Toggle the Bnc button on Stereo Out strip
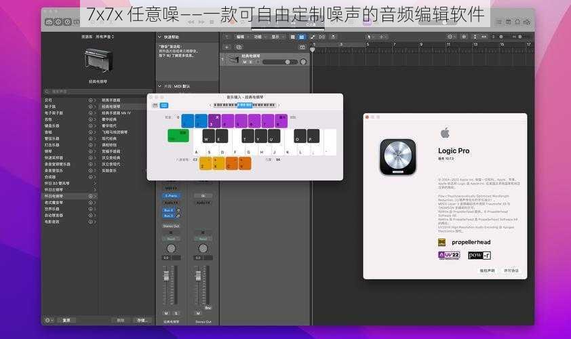 (208, 308)
